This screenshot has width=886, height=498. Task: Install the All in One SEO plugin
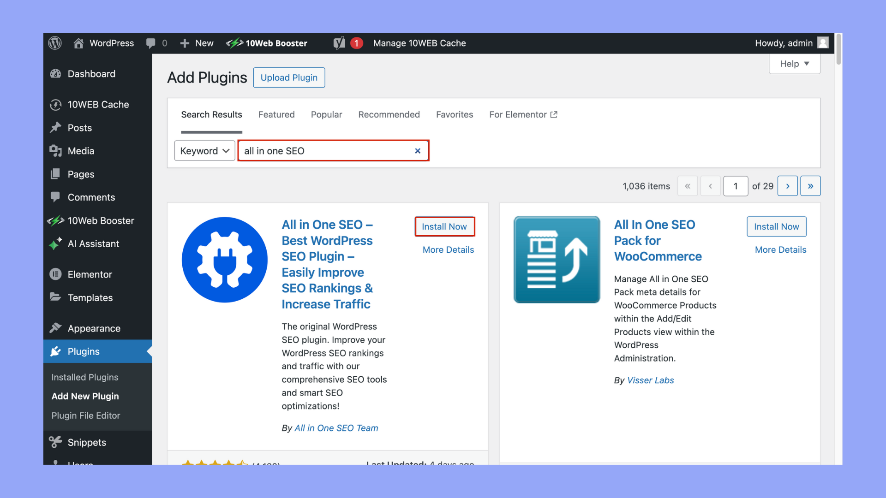pos(444,226)
